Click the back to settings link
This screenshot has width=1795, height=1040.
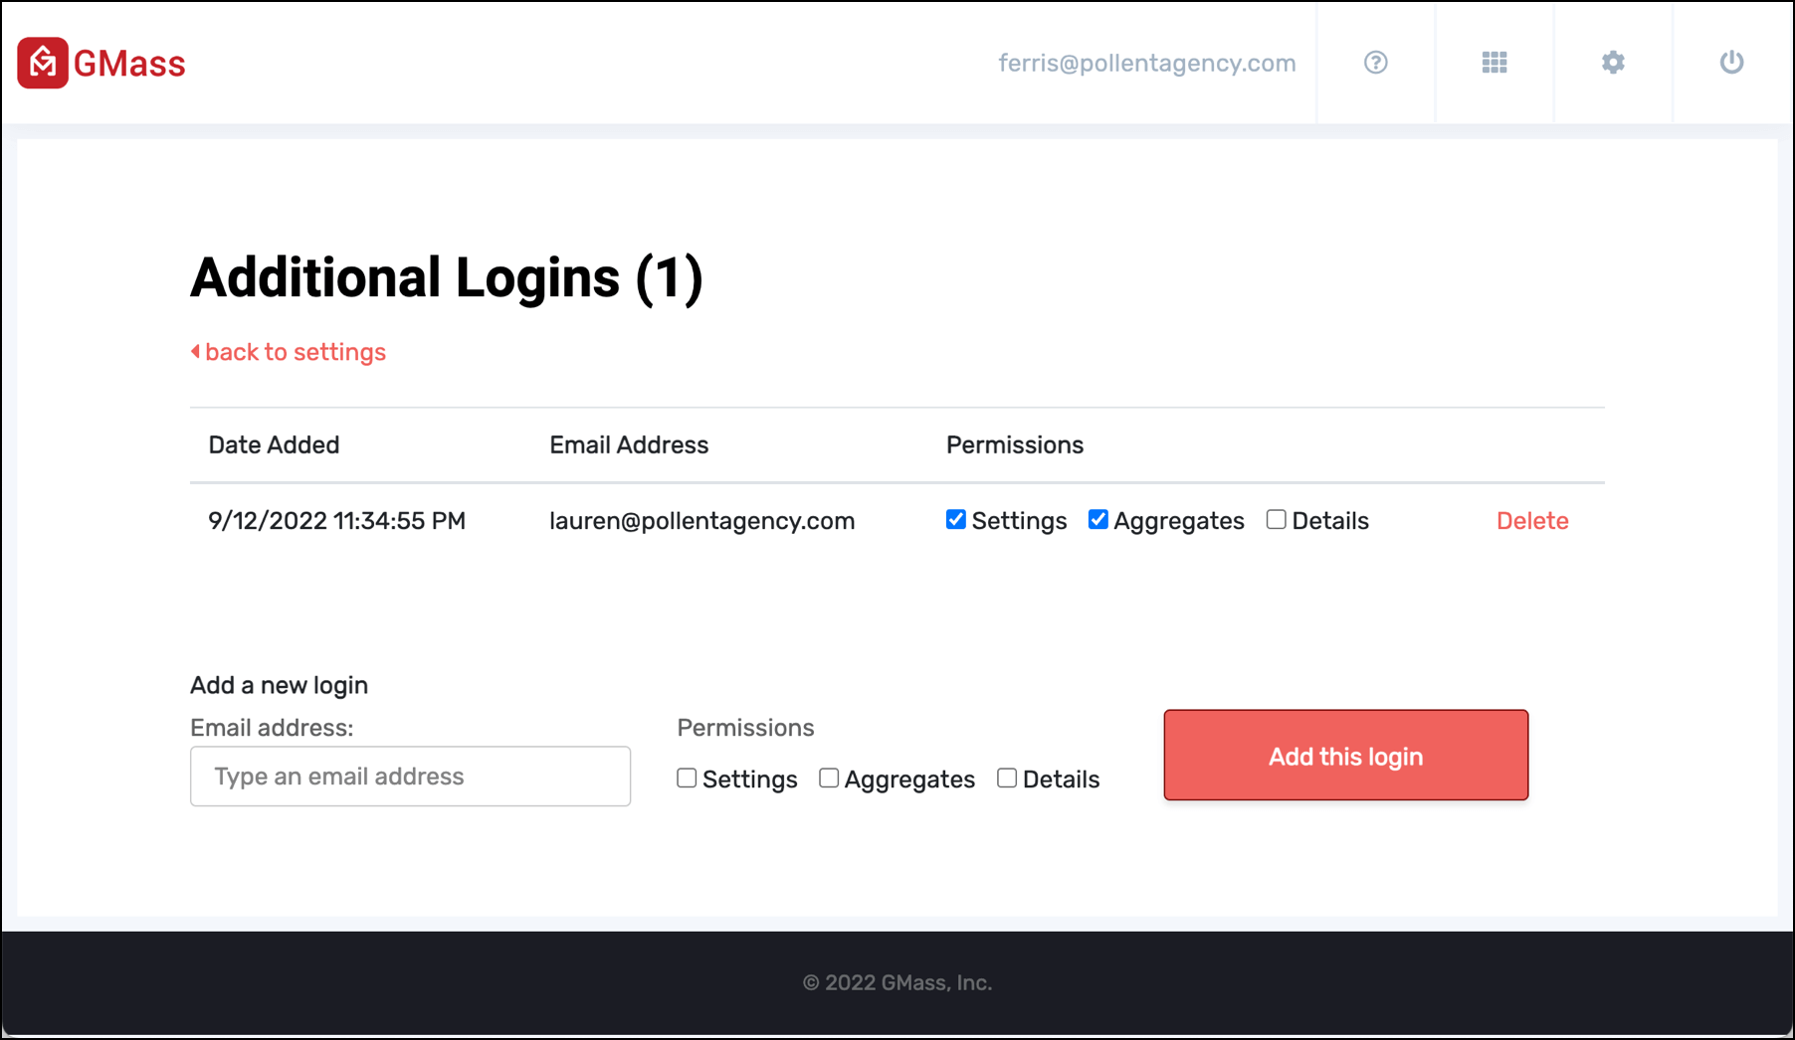coord(289,352)
